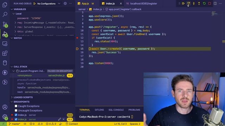Restart the debug session

pos(204,3)
